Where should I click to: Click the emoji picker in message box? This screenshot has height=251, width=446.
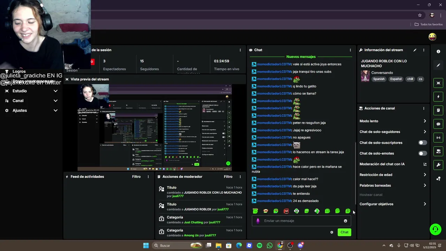(345, 221)
